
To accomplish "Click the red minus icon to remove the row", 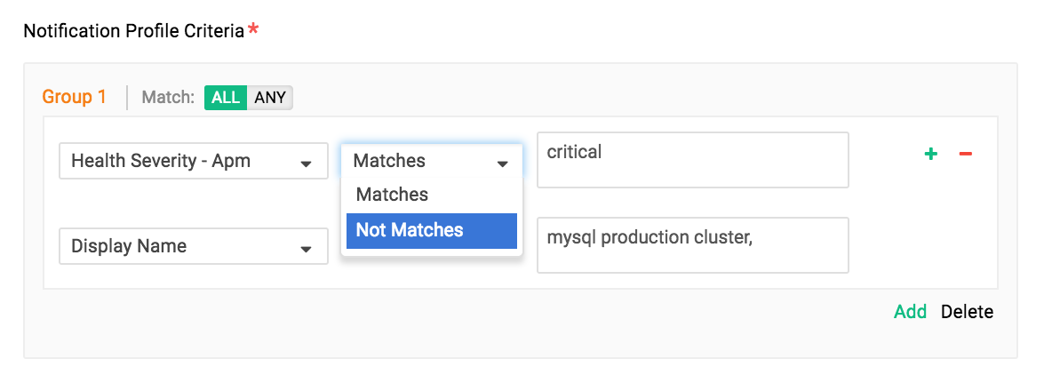I will [x=966, y=155].
